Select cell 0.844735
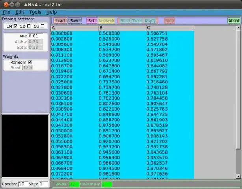This screenshot has width=242, height=189. coord(157,115)
